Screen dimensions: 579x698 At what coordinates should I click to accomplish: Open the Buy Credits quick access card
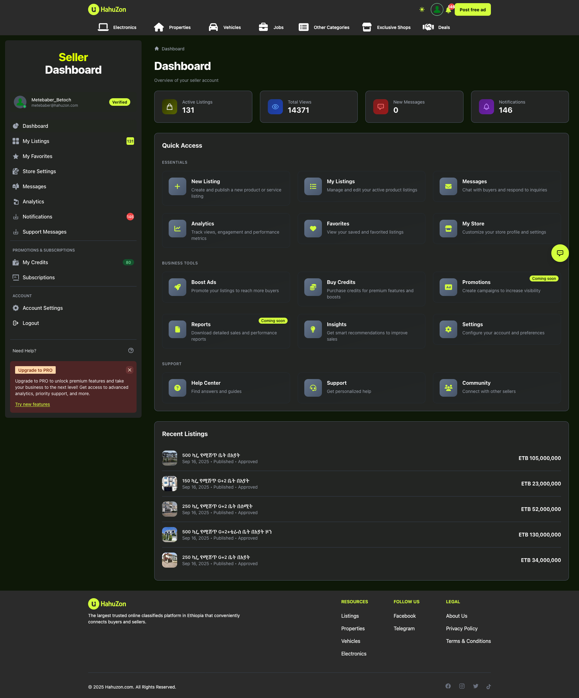361,289
